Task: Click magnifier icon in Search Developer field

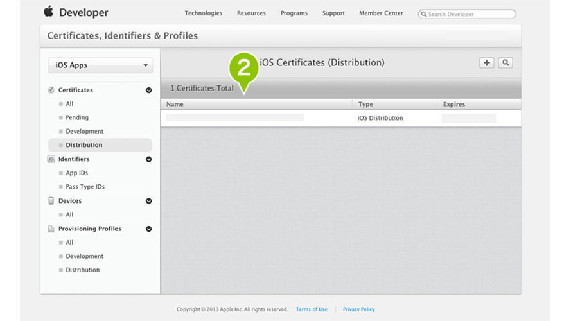Action: (423, 14)
